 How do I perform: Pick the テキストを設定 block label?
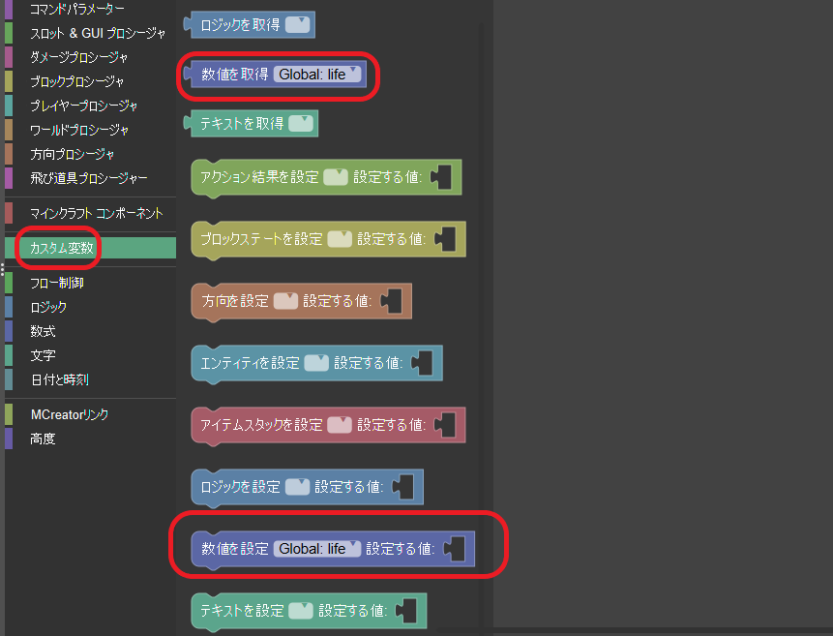pos(242,611)
